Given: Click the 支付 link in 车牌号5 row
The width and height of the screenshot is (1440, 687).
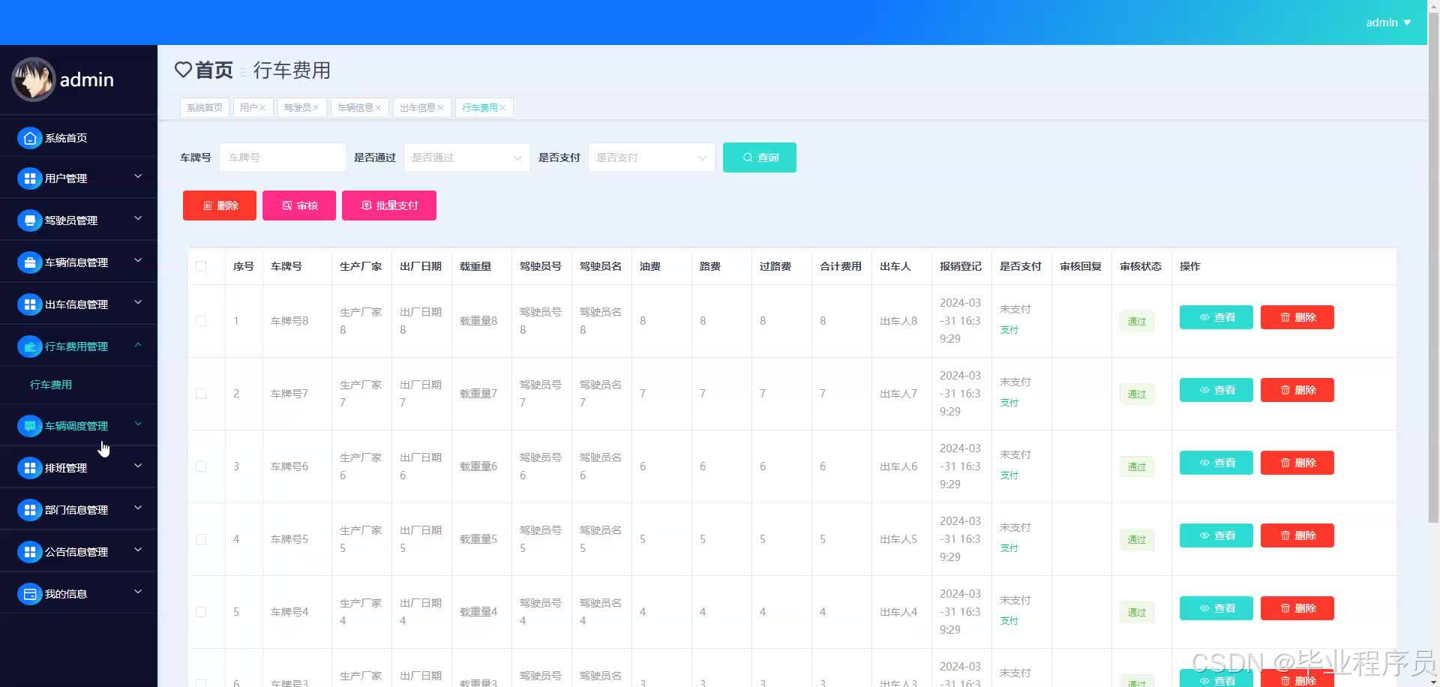Looking at the screenshot, I should [1009, 548].
